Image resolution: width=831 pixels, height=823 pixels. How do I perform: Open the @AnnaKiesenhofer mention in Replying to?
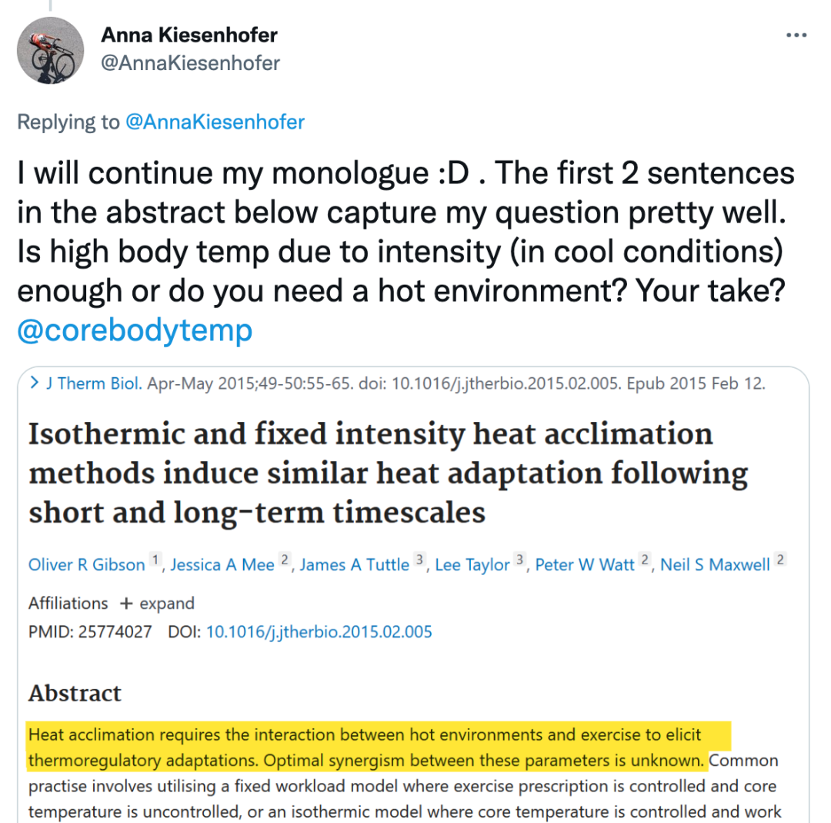click(214, 122)
